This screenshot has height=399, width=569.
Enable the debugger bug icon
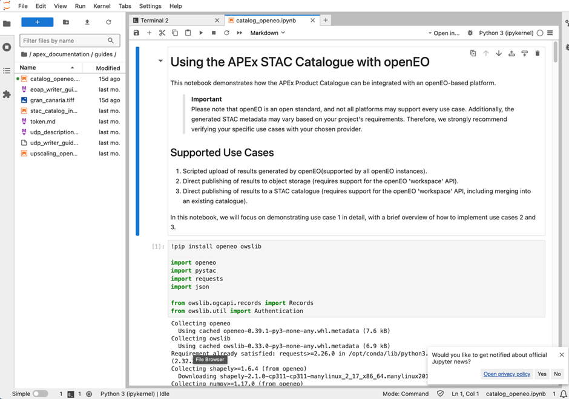(x=470, y=33)
